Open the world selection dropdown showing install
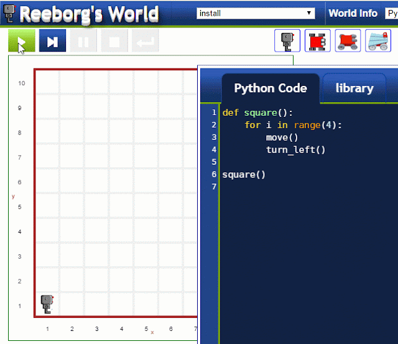The height and width of the screenshot is (344, 398). (x=256, y=13)
